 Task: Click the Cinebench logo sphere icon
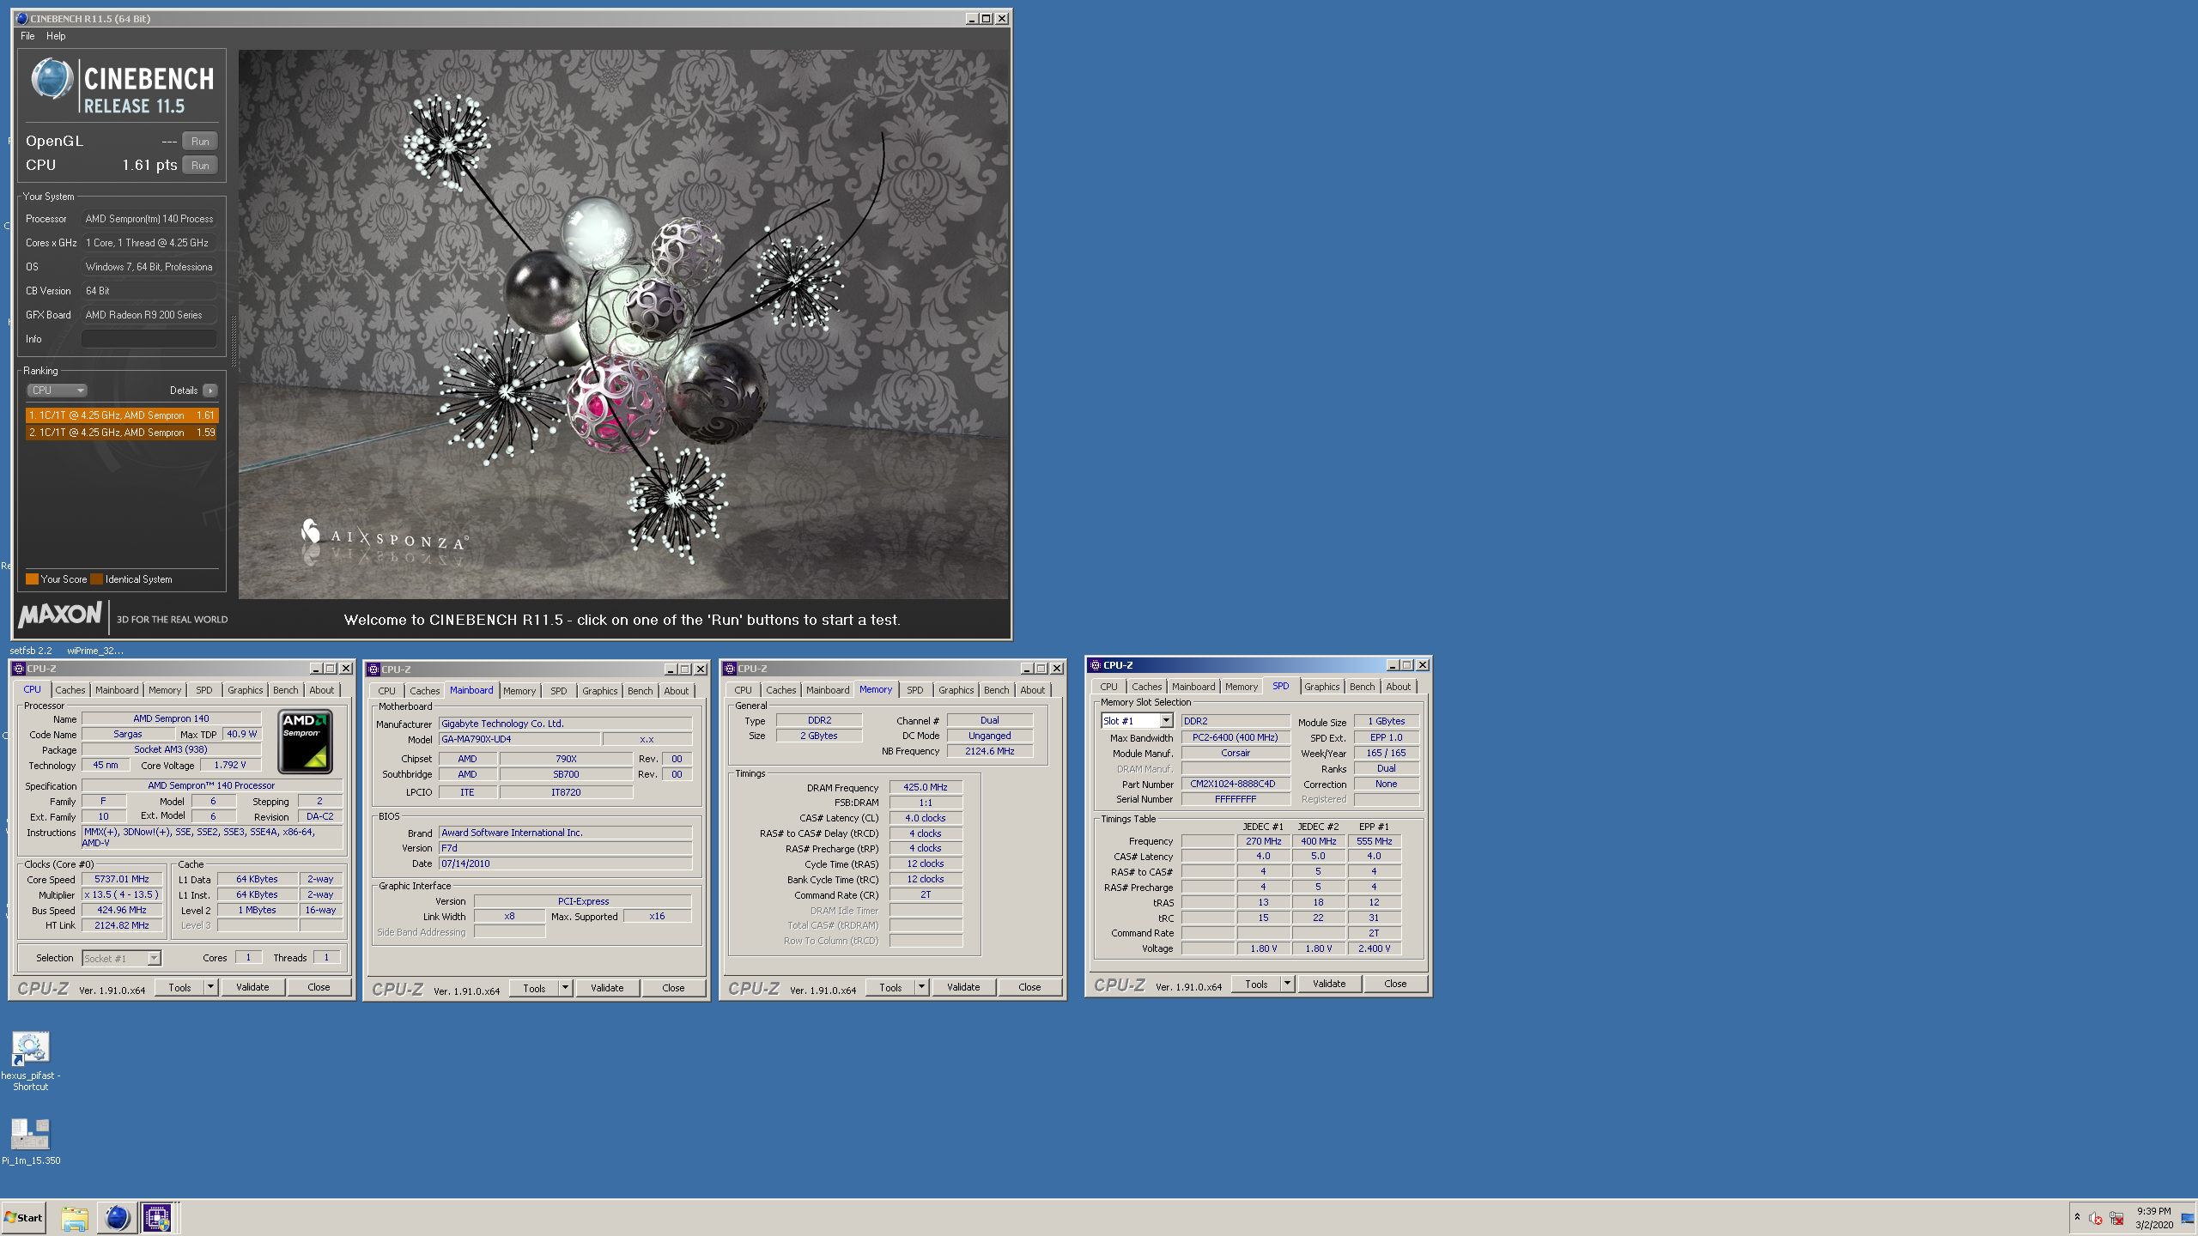pos(52,79)
